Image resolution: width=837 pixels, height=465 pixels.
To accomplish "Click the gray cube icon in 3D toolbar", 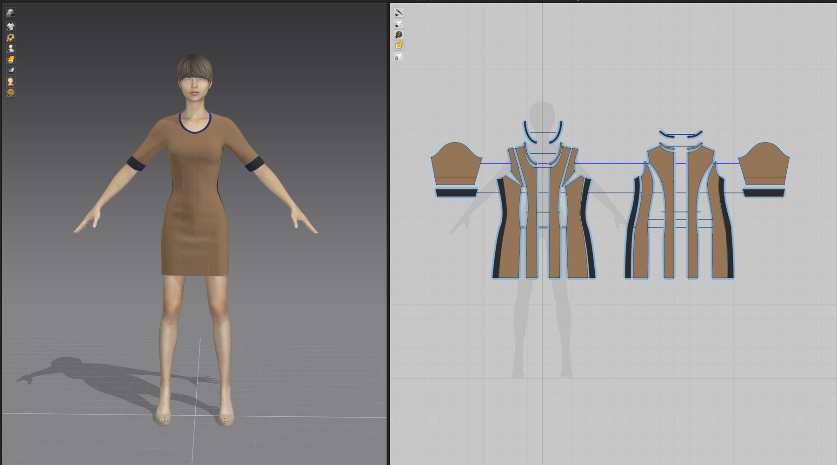I will click(x=10, y=12).
